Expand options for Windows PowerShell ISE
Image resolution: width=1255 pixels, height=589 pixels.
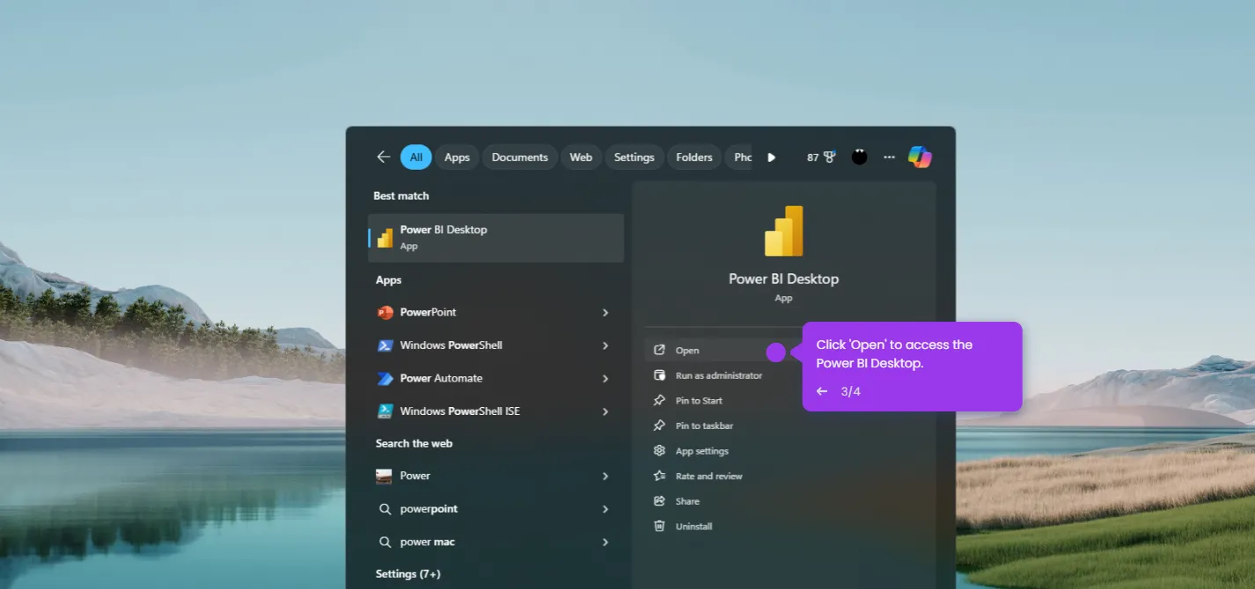click(605, 411)
